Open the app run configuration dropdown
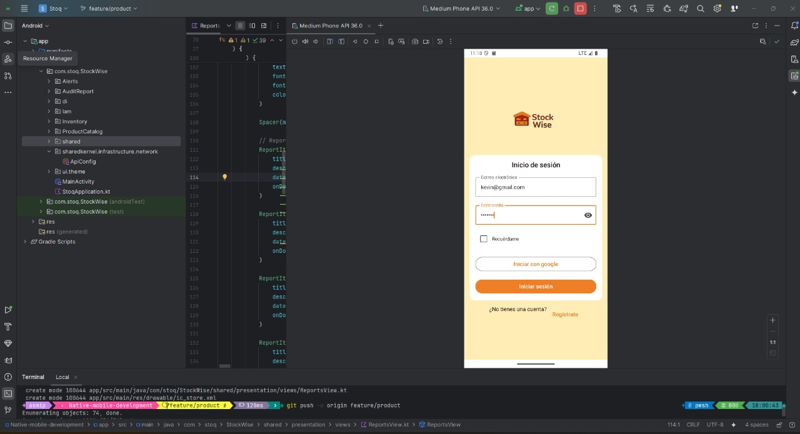Viewport: 800px width, 434px height. tap(527, 9)
